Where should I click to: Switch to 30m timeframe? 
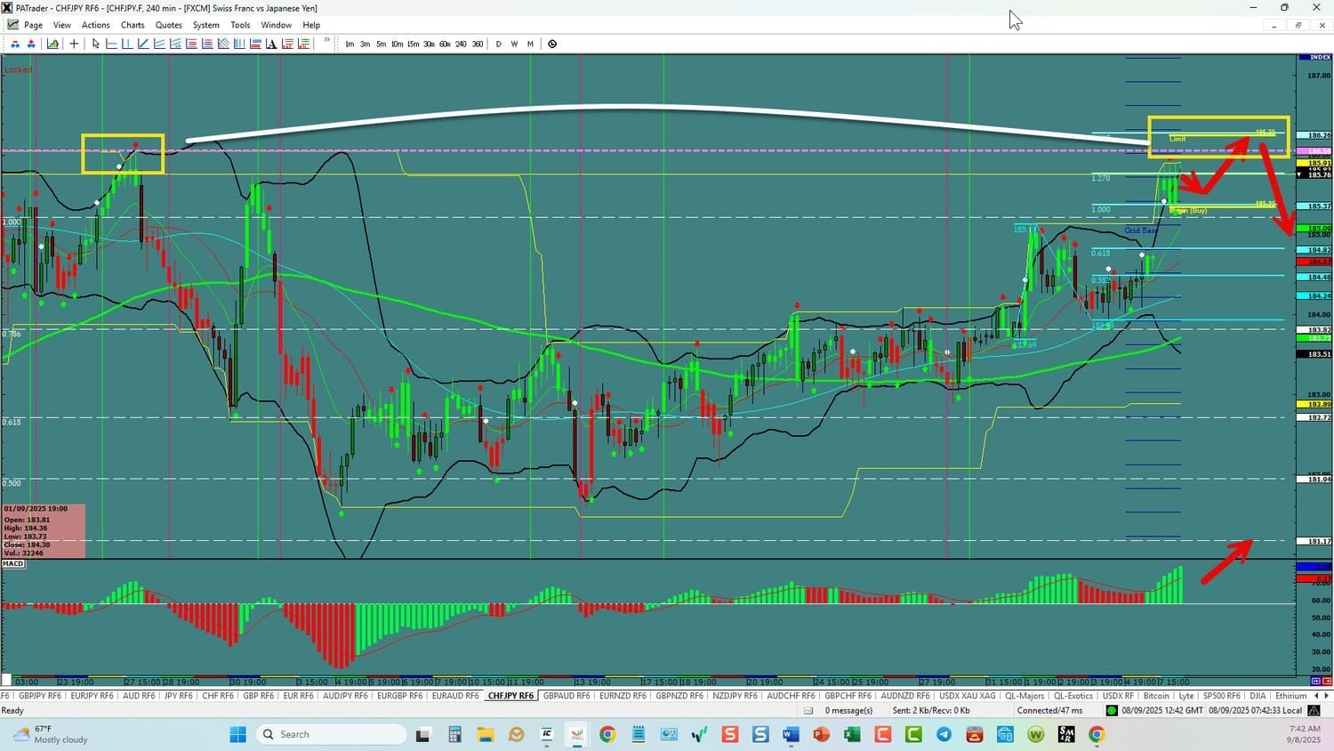pos(429,44)
